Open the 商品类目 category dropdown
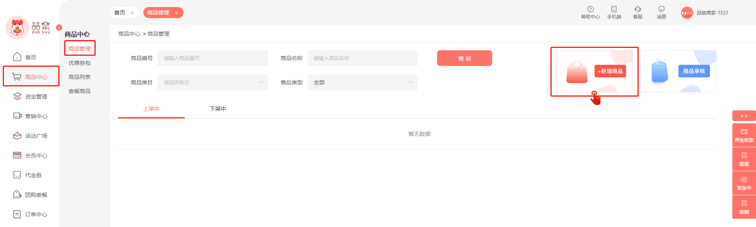The image size is (756, 227). [213, 82]
